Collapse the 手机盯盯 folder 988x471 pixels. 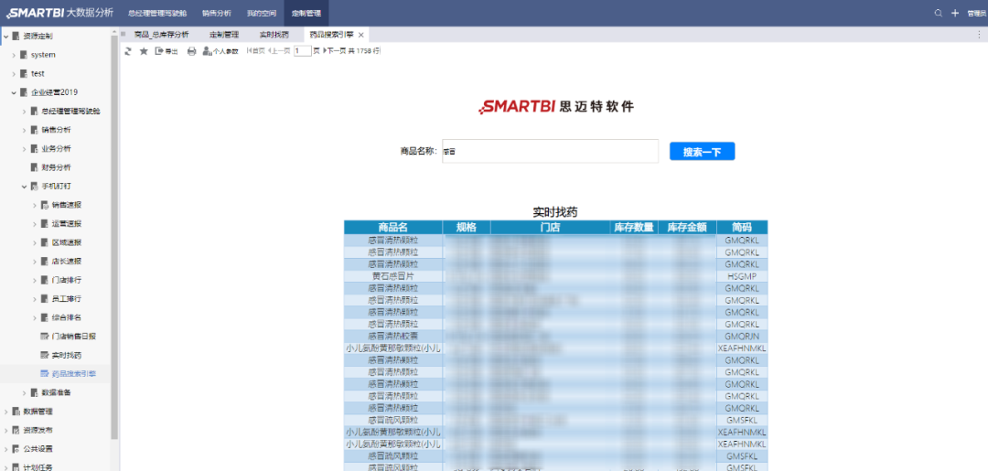pos(24,187)
